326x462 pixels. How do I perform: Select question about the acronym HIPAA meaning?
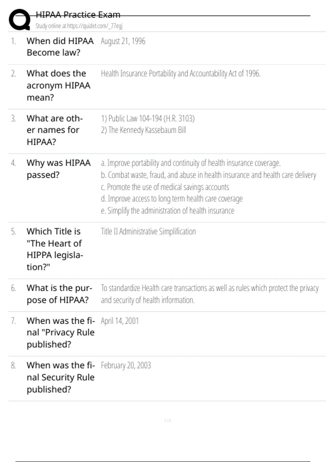[58, 85]
